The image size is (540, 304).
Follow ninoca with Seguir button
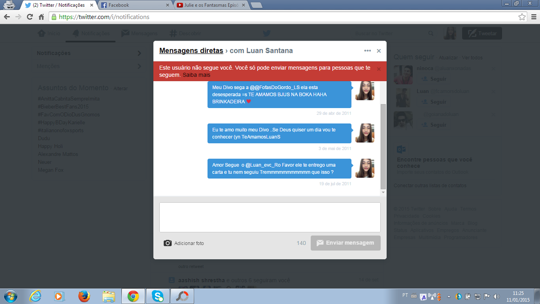(434, 79)
